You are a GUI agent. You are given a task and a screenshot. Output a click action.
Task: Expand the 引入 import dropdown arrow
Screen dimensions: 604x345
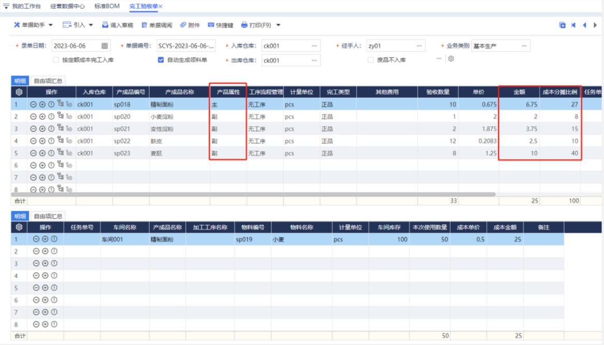click(91, 25)
